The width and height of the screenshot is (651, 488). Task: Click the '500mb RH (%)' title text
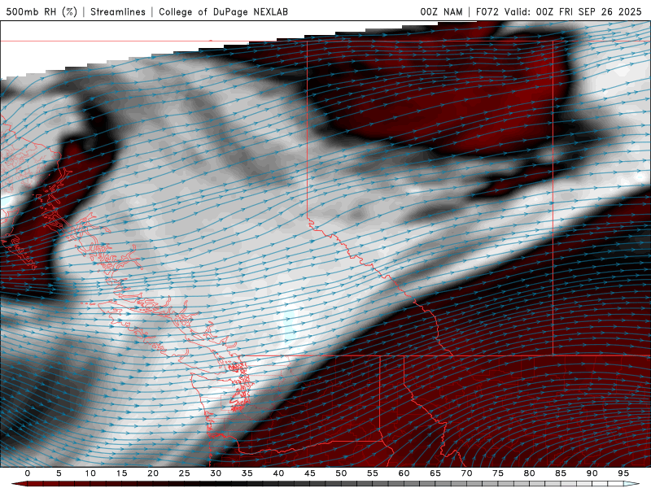(x=42, y=11)
